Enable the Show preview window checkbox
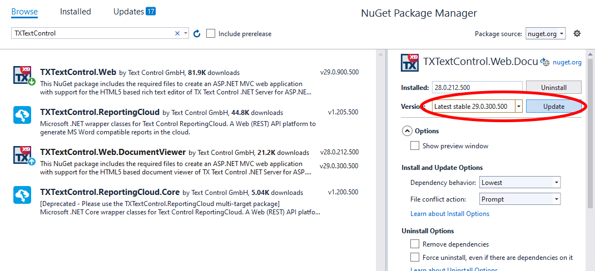Image resolution: width=595 pixels, height=271 pixels. (415, 146)
